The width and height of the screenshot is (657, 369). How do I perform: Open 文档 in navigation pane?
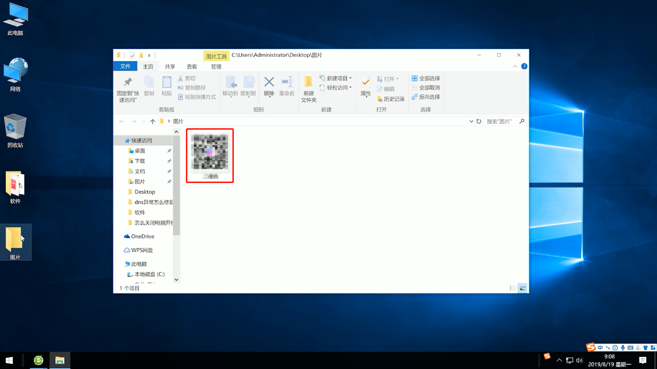tap(140, 171)
